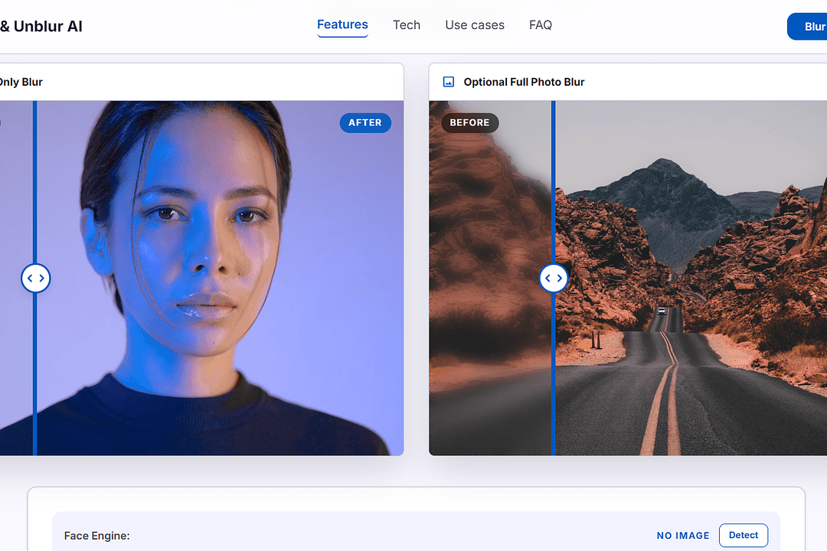The width and height of the screenshot is (827, 551).
Task: Click the woman's portrait preview image
Action: coord(202,278)
